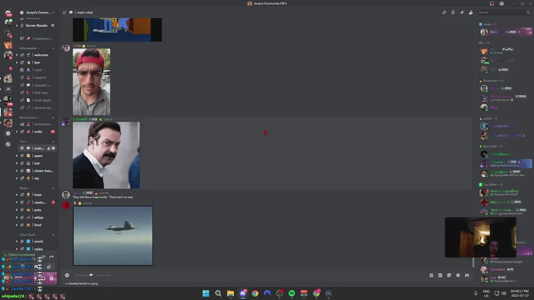Open taskbar Search
The height and width of the screenshot is (300, 534).
tap(218, 293)
